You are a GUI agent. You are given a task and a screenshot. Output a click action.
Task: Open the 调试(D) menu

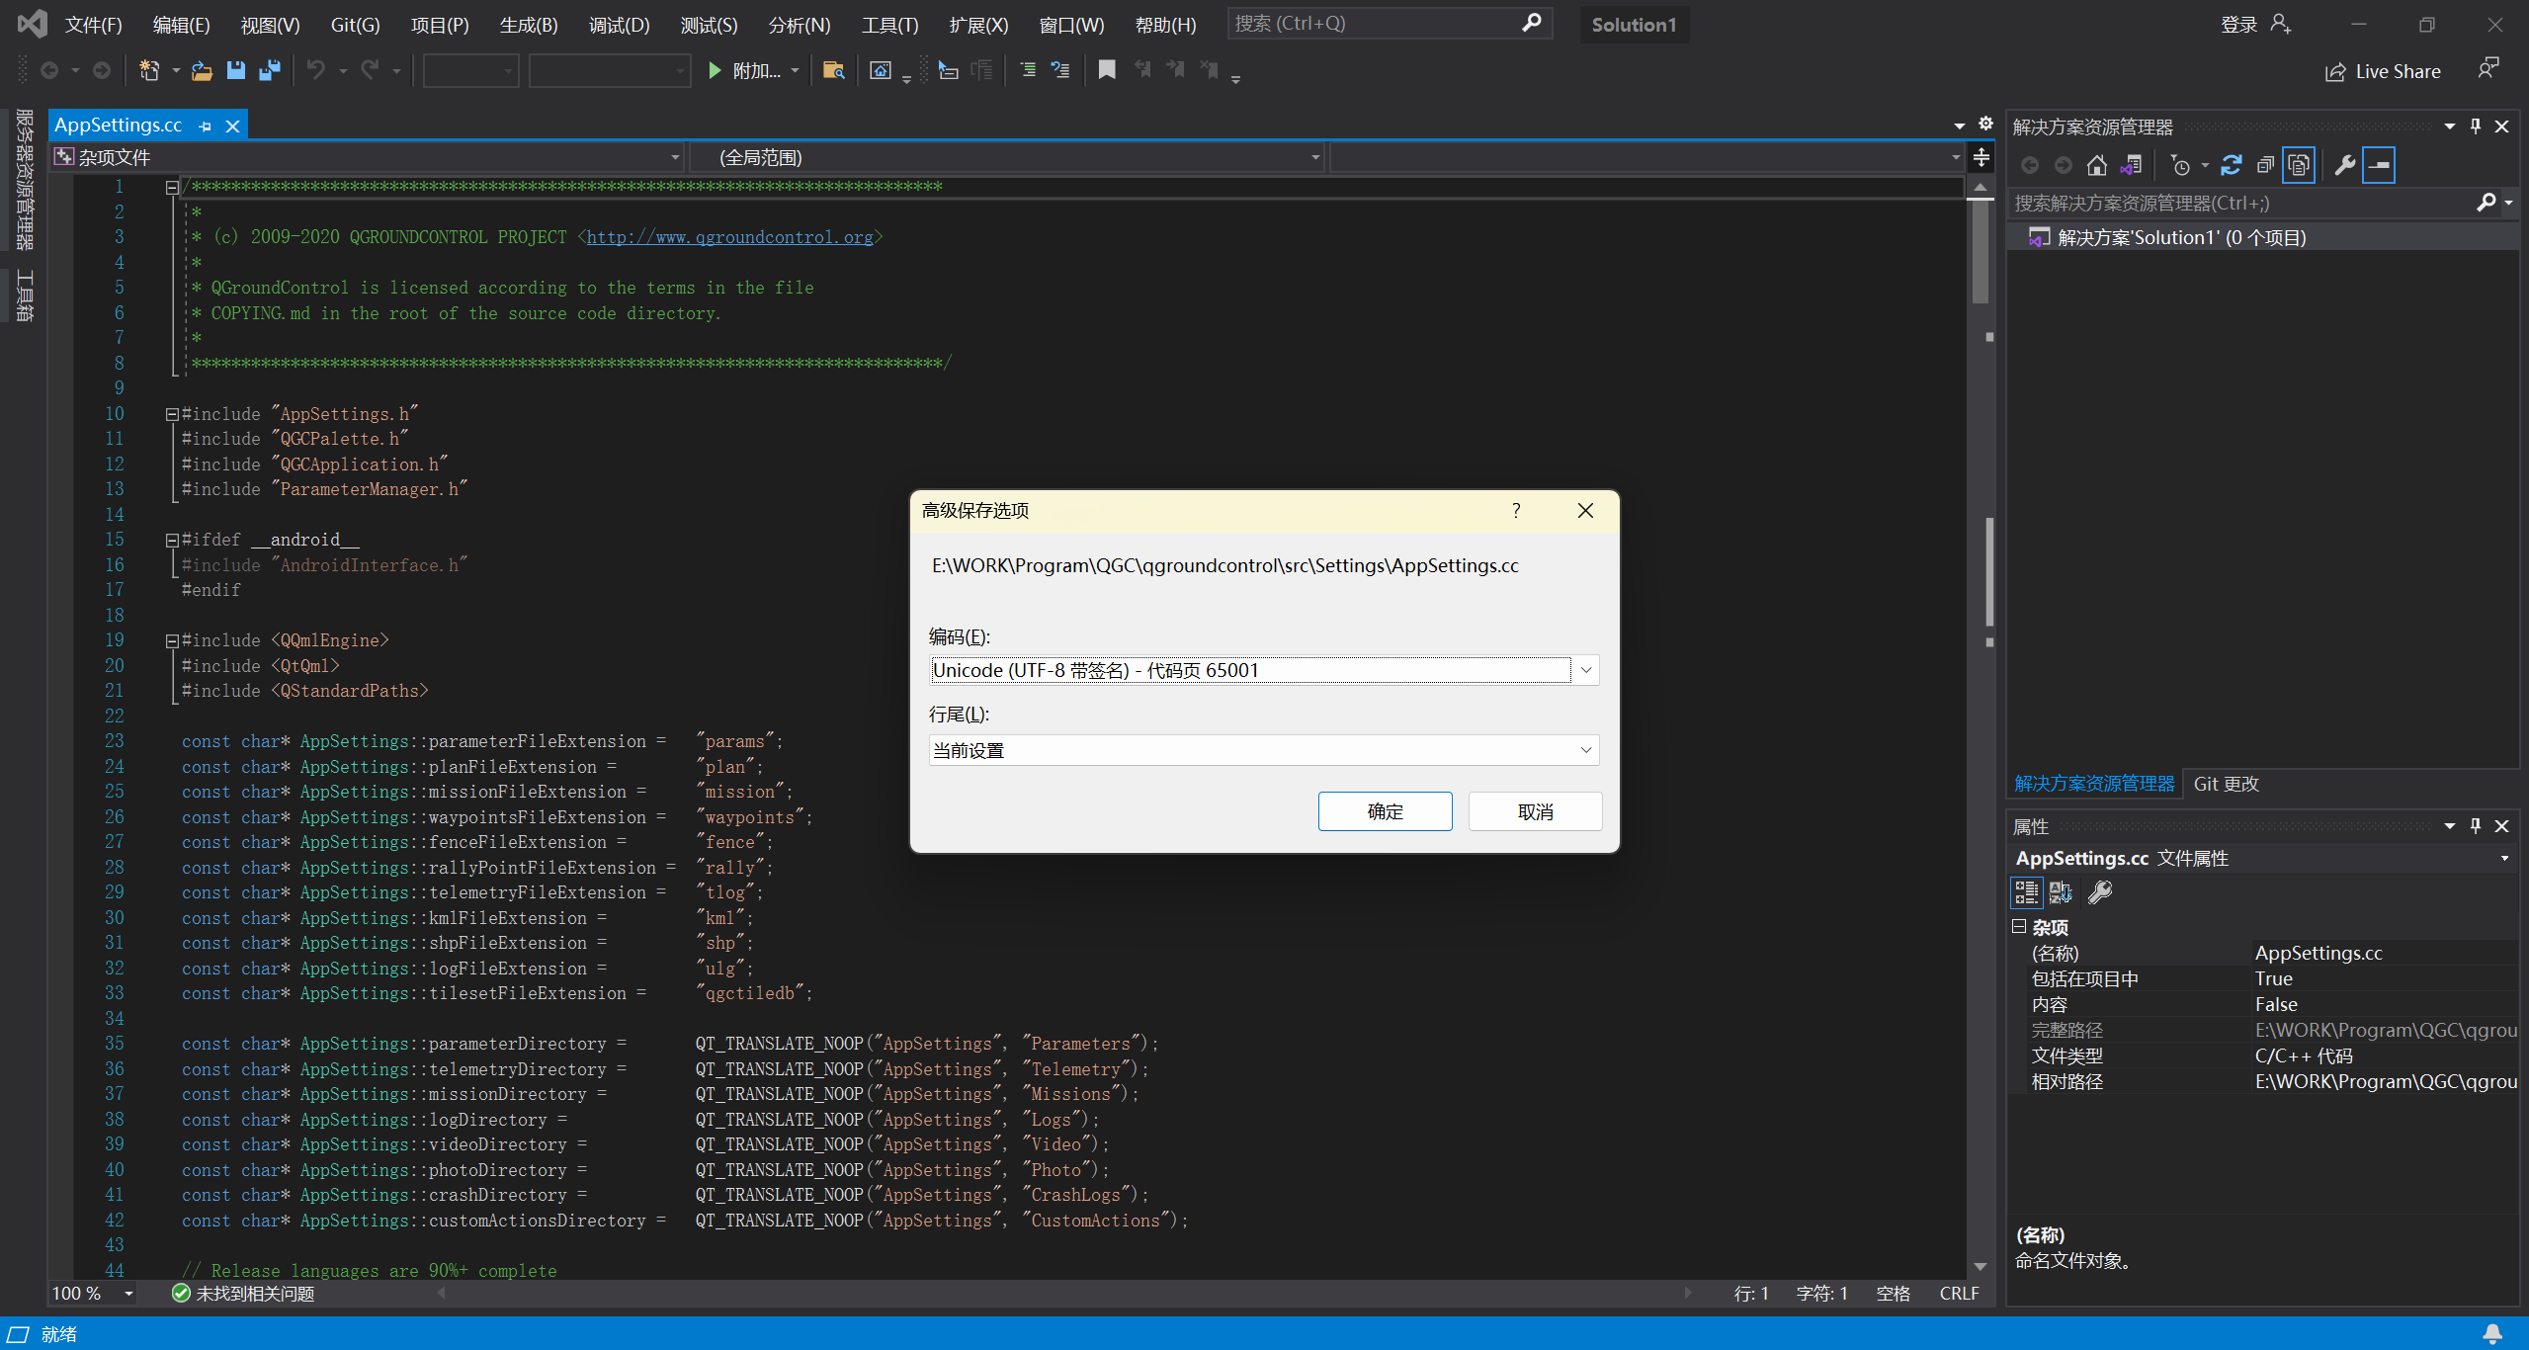pyautogui.click(x=619, y=25)
